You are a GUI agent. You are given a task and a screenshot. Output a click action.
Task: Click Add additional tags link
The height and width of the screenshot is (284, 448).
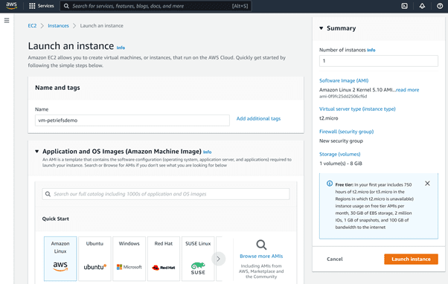(x=258, y=118)
